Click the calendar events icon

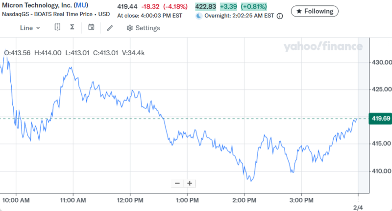[x=91, y=27]
